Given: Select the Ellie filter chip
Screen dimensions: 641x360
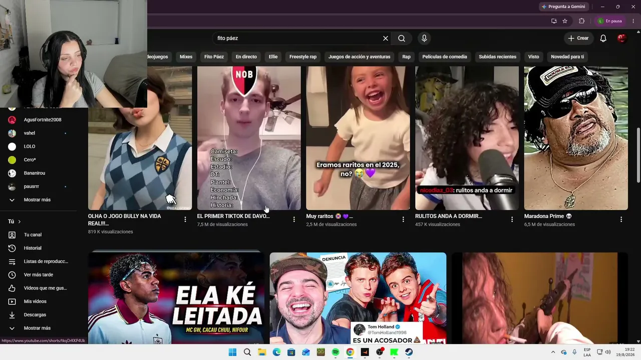Looking at the screenshot, I should [x=273, y=57].
